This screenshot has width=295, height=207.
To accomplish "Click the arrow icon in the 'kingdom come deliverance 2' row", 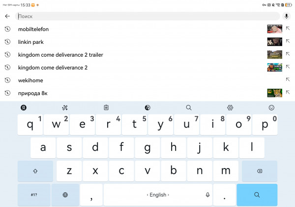I will point(288,67).
